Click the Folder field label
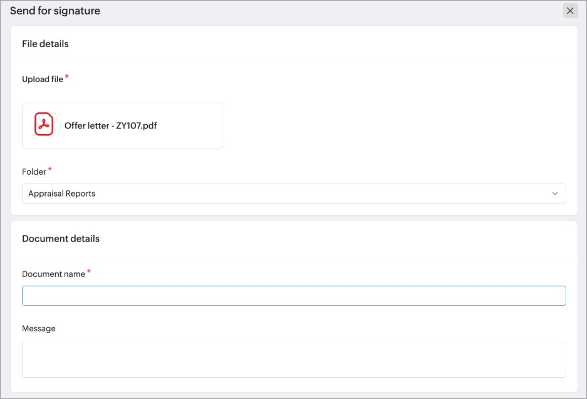This screenshot has height=399, width=587. pos(34,172)
